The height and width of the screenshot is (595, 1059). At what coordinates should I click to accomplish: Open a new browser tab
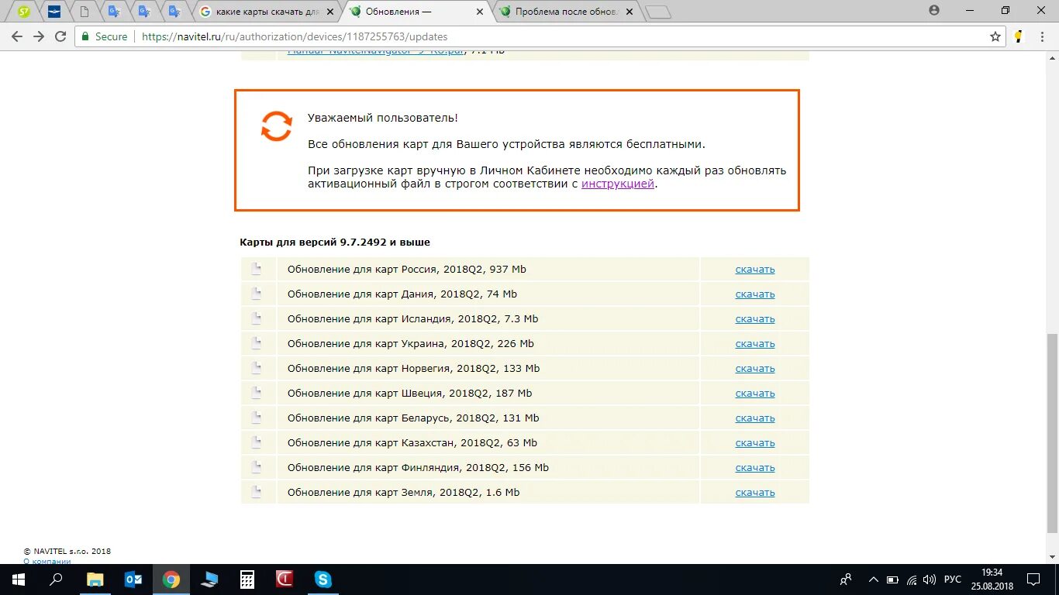pyautogui.click(x=658, y=12)
